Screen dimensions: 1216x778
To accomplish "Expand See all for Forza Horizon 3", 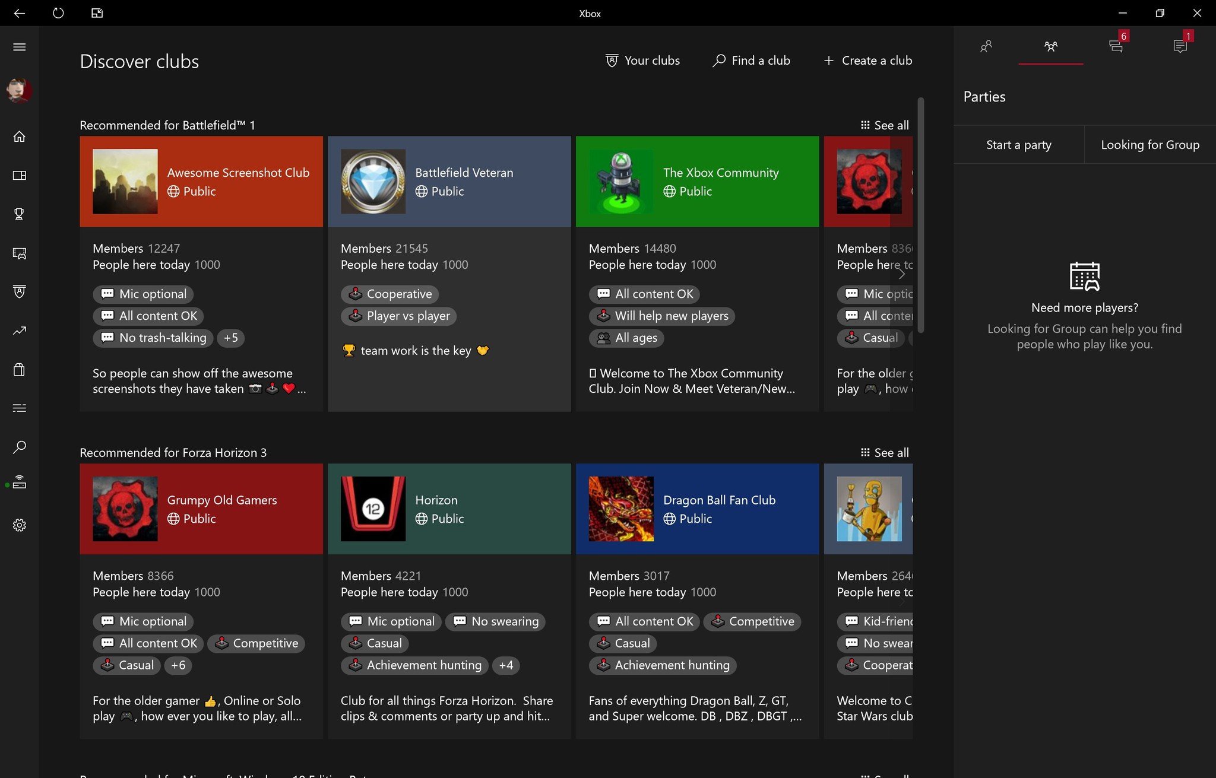I will point(883,453).
